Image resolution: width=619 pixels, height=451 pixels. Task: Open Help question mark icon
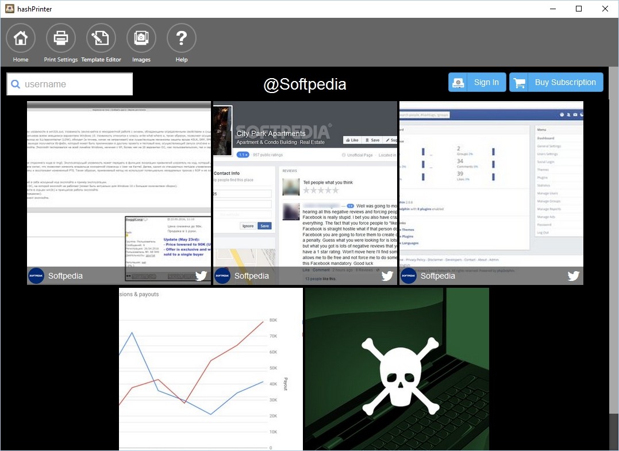[x=182, y=38]
